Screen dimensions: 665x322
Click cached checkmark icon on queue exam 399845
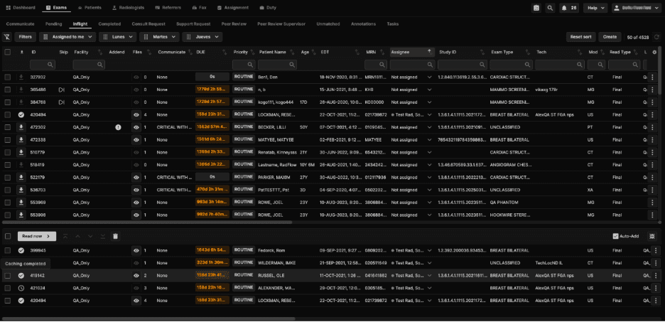coord(21,250)
